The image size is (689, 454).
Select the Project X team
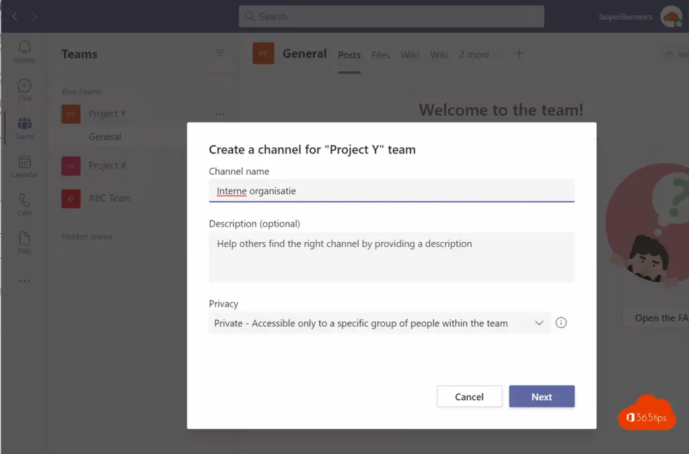click(107, 165)
